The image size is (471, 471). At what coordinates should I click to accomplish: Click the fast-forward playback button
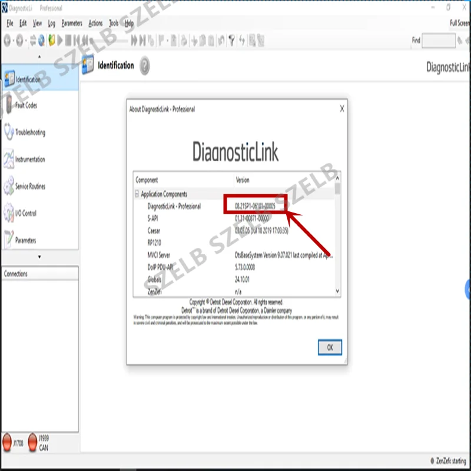[134, 40]
